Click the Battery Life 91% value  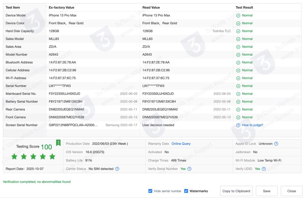tap(88, 160)
